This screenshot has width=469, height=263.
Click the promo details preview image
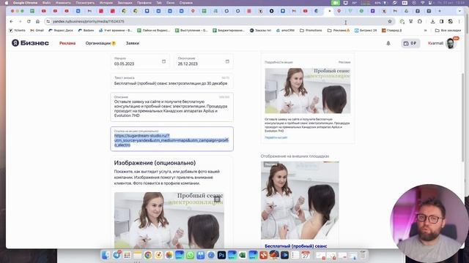pyautogui.click(x=308, y=91)
